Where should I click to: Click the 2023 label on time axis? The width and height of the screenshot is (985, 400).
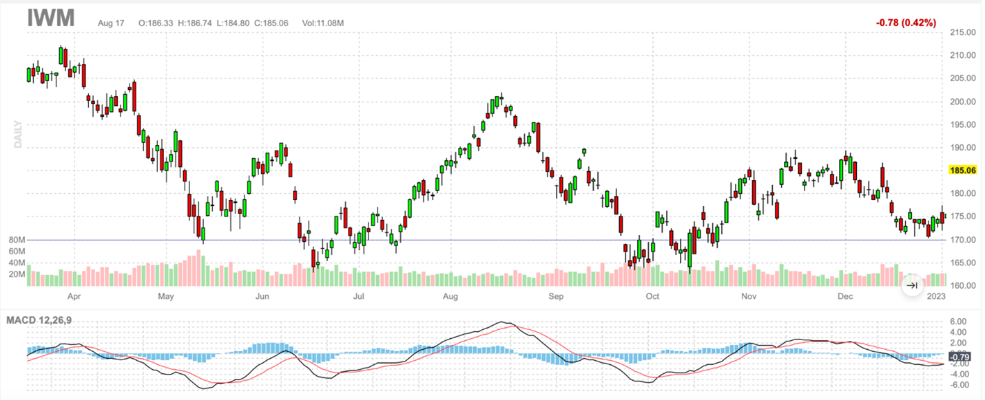point(936,297)
